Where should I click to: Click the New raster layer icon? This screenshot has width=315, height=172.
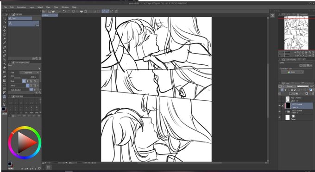[x=290, y=93]
